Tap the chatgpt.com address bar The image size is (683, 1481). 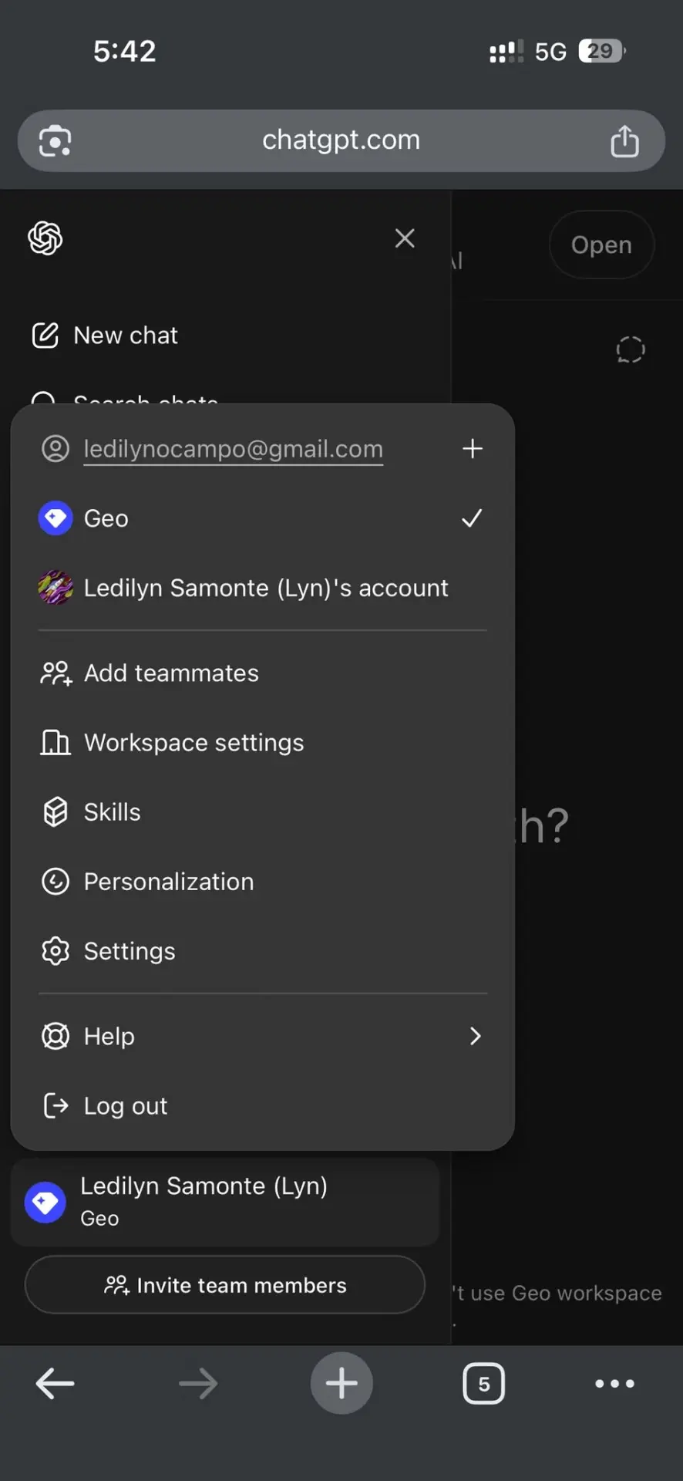click(x=341, y=140)
